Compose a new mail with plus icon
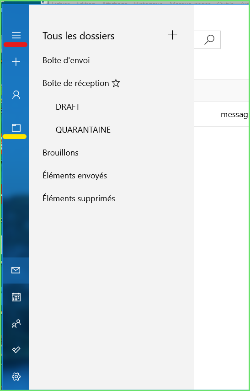The height and width of the screenshot is (391, 250). (x=16, y=62)
